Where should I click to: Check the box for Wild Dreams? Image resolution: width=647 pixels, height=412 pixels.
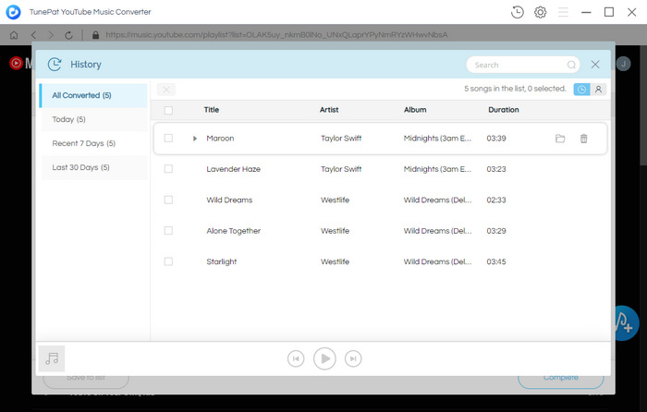[x=168, y=200]
